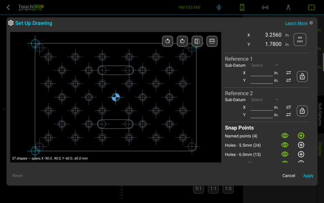Lock Reference 2 coordinates

(302, 111)
